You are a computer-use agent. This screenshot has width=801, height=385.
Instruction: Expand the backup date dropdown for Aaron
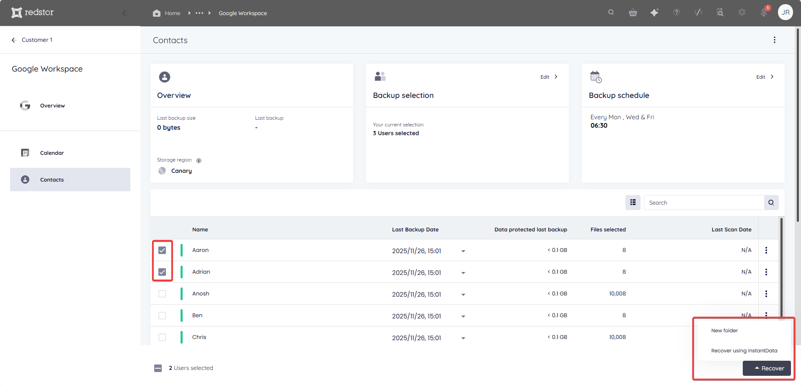coord(463,251)
